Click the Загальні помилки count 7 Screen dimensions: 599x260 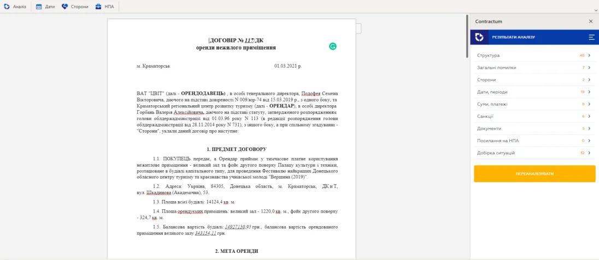[583, 68]
